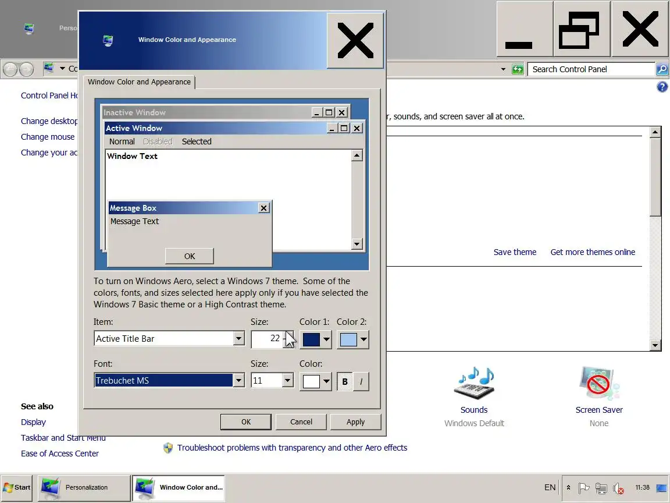
Task: Click Cancel in the dialog
Action: pyautogui.click(x=301, y=421)
